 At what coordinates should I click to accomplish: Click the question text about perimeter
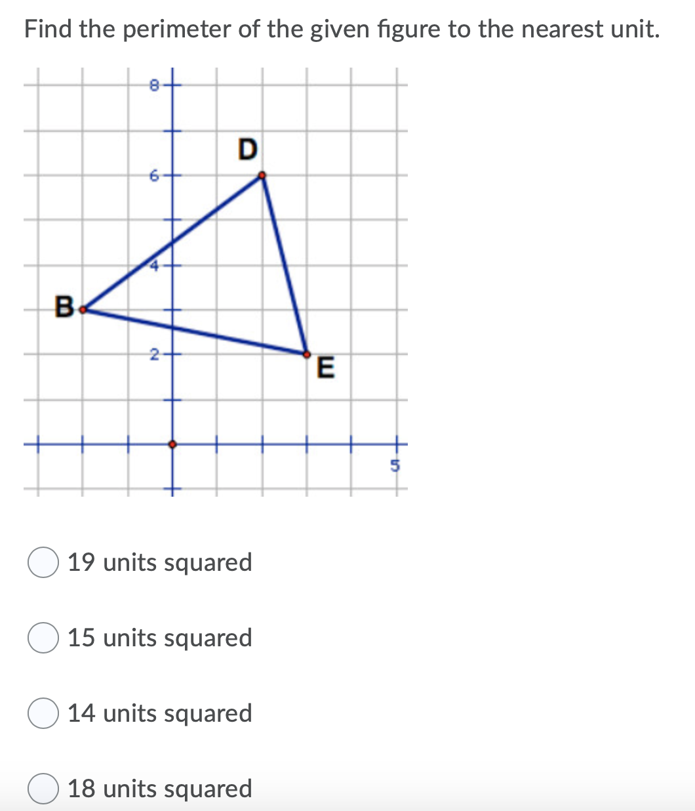point(341,28)
